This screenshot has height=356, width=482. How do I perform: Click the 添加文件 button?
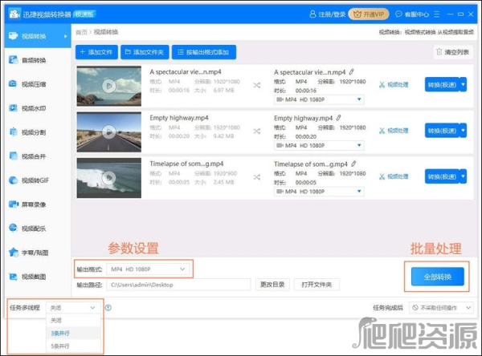(96, 52)
